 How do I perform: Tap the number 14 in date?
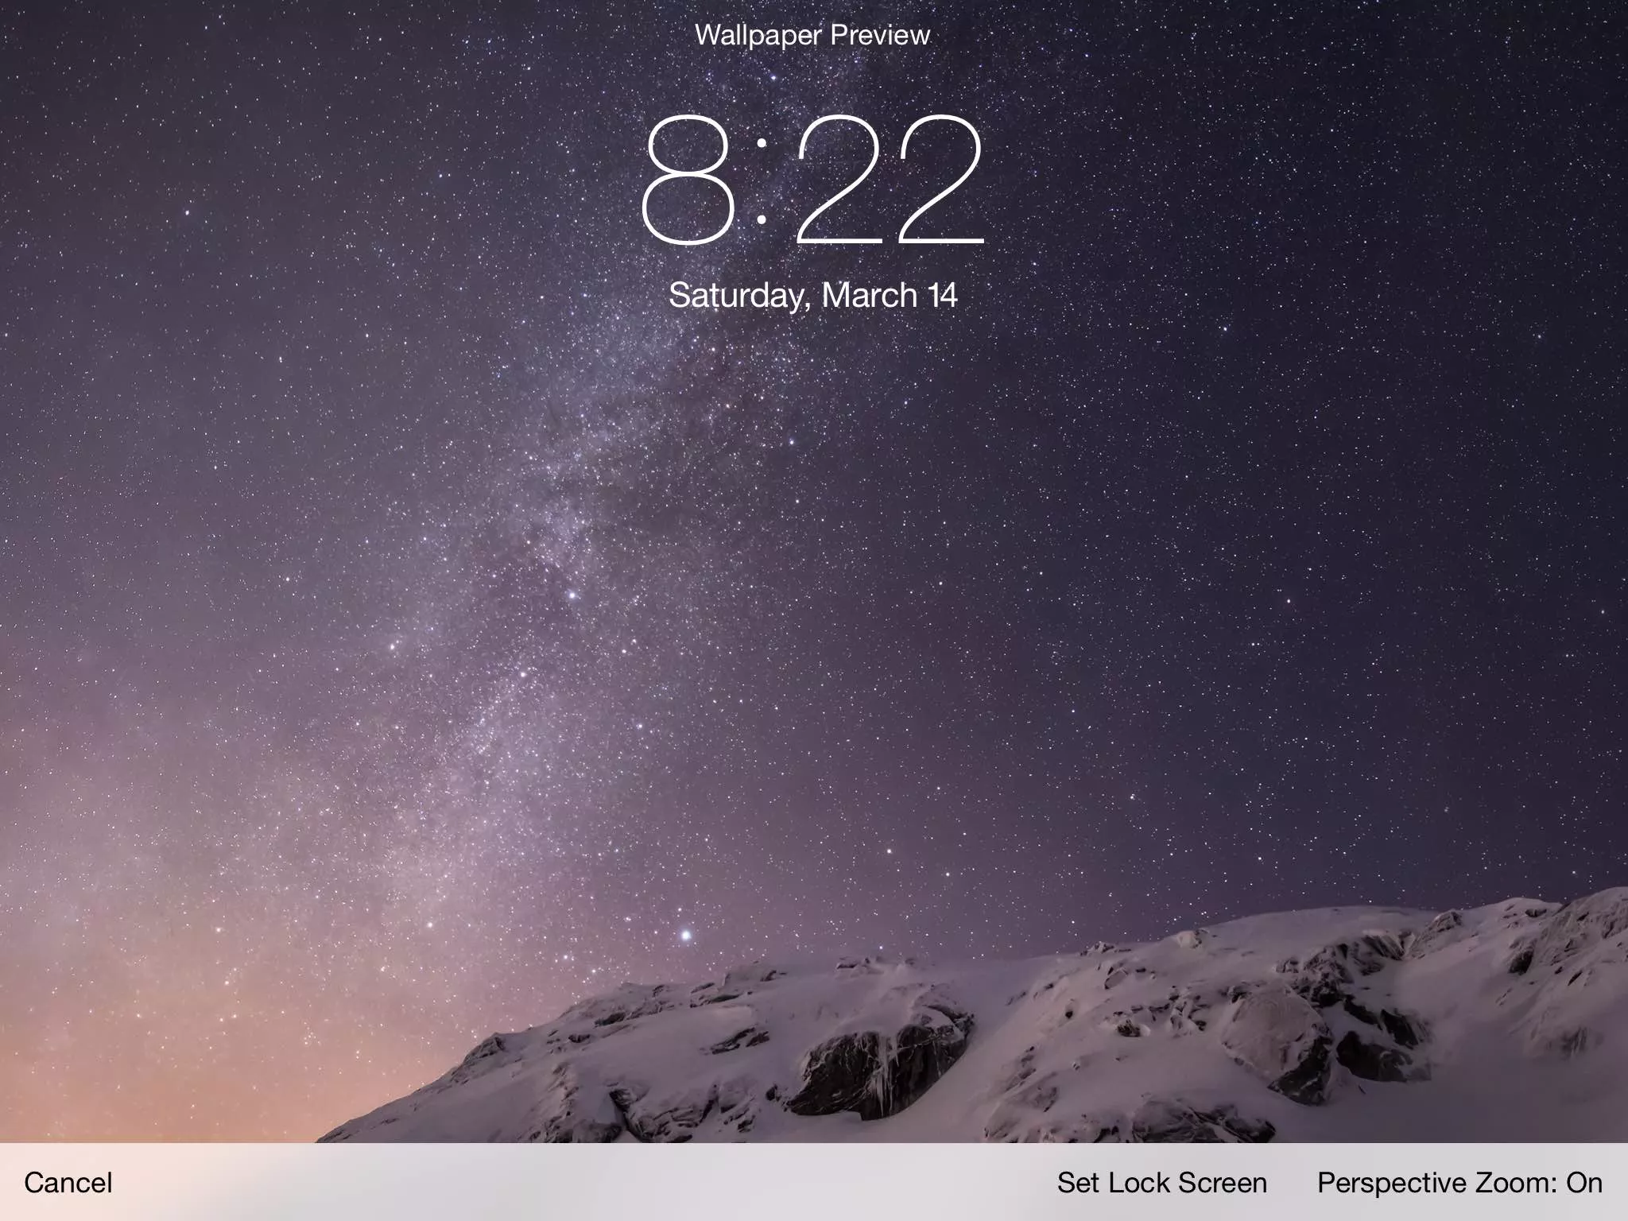coord(942,296)
